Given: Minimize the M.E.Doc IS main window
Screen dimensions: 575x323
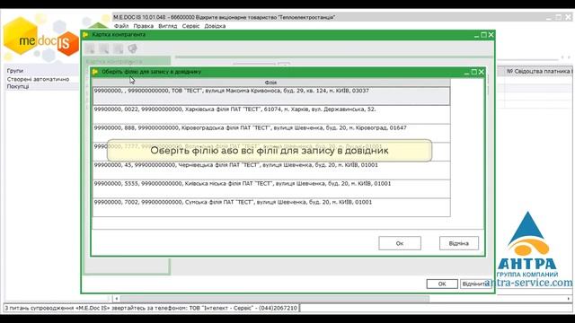Looking at the screenshot, I should [549, 17].
